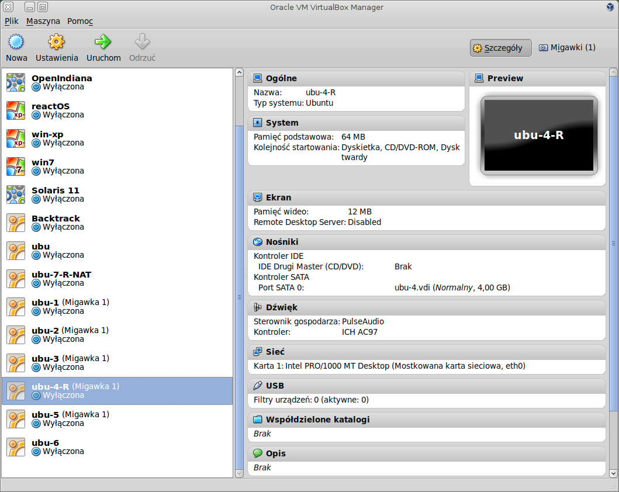The image size is (619, 492).
Task: Switch to Migawki (1) snapshots view
Action: coord(567,47)
